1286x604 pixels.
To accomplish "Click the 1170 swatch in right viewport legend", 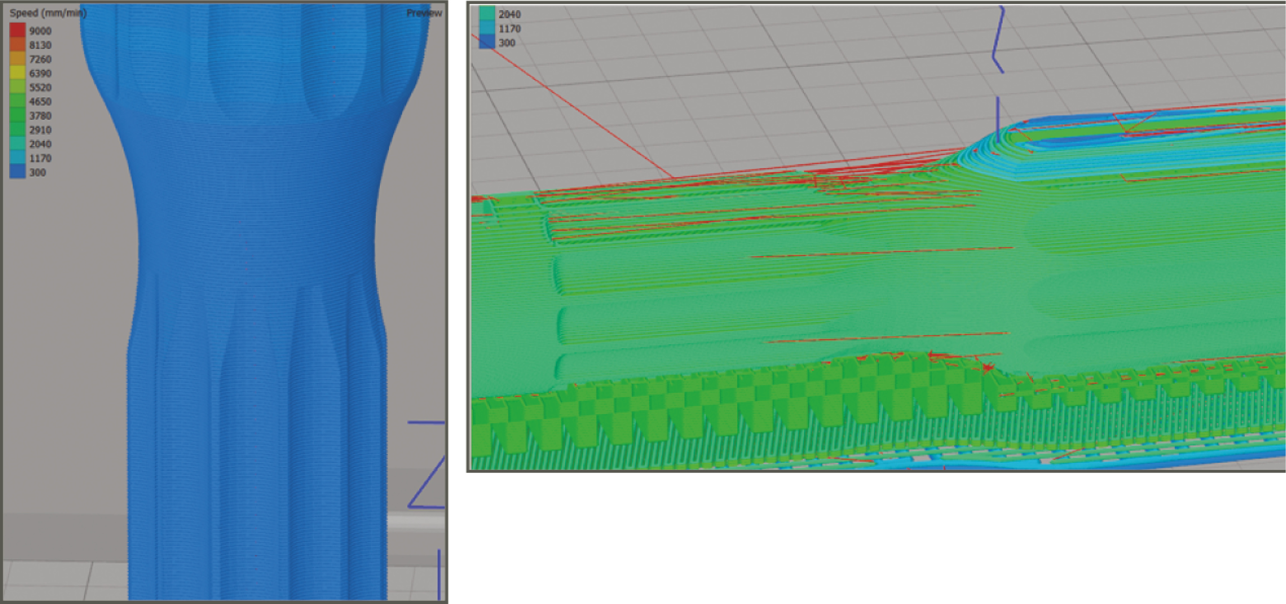I will [487, 28].
